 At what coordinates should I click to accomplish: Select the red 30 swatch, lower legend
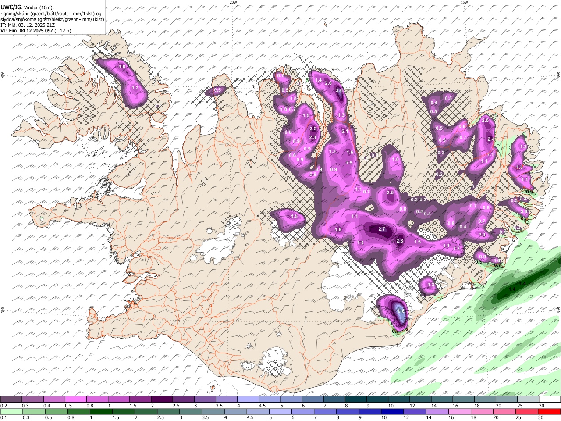[x=550, y=411]
